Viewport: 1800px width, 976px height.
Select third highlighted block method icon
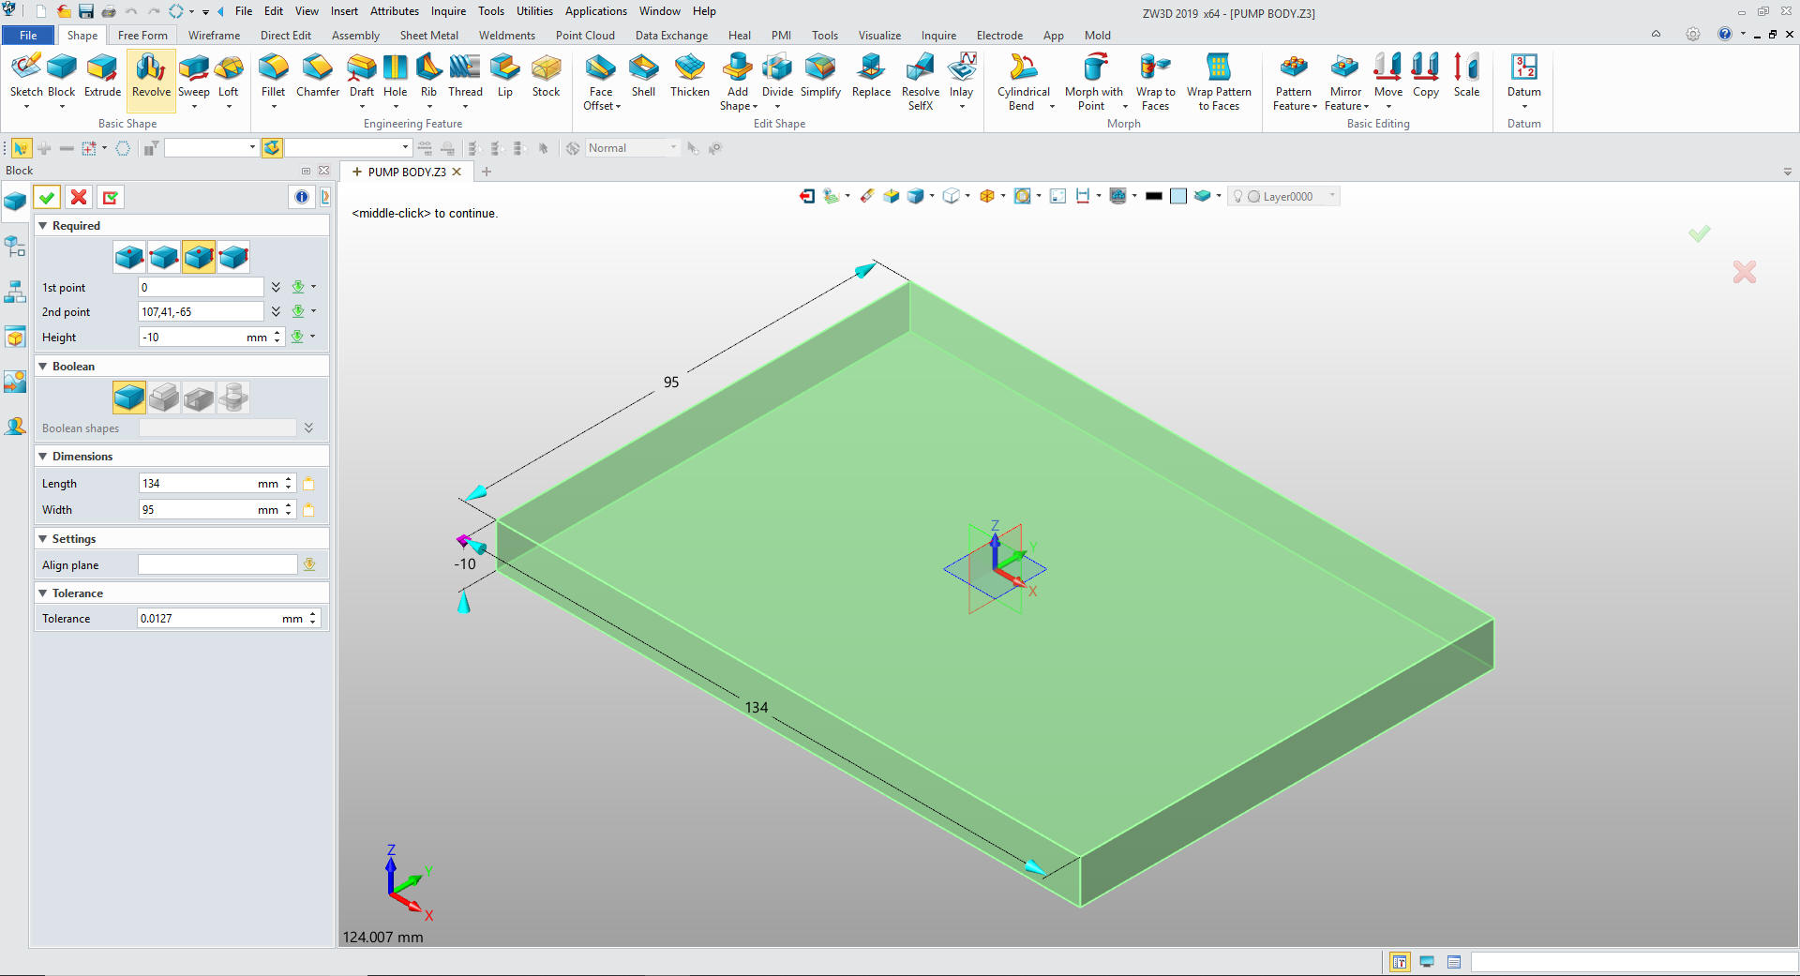click(199, 256)
